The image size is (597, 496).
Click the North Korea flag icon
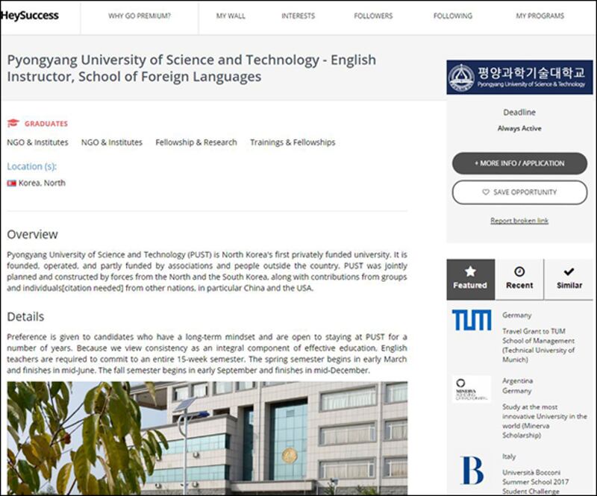[11, 183]
